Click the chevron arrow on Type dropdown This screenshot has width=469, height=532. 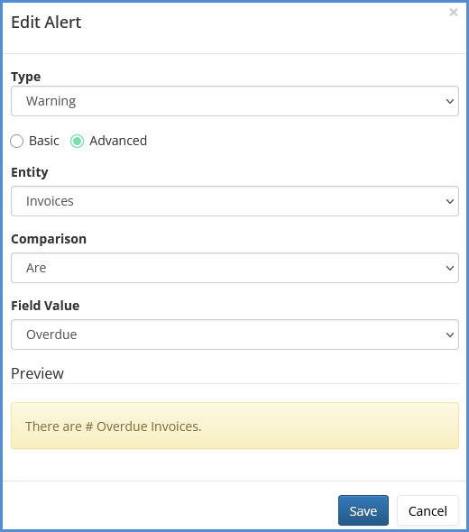(x=450, y=101)
